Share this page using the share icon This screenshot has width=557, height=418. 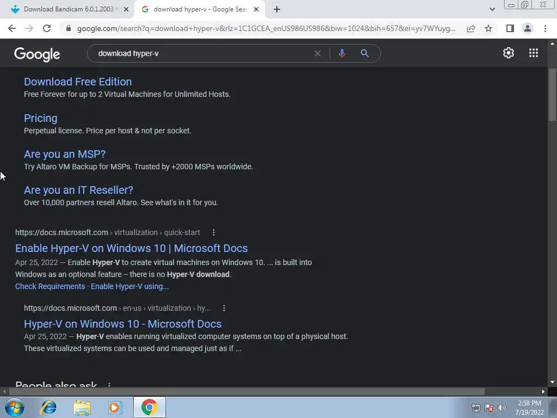pyautogui.click(x=471, y=28)
